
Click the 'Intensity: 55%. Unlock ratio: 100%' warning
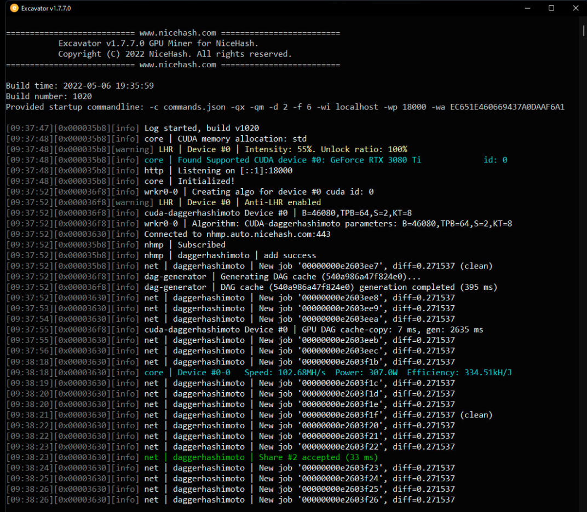point(206,149)
